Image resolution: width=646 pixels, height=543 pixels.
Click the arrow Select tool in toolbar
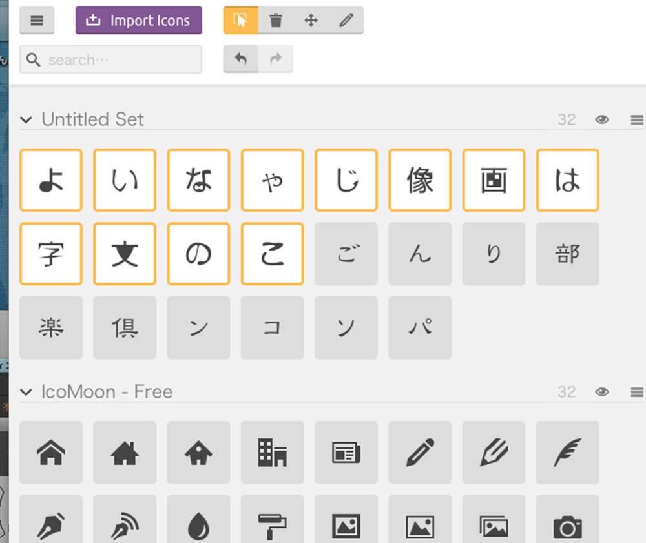tap(241, 21)
